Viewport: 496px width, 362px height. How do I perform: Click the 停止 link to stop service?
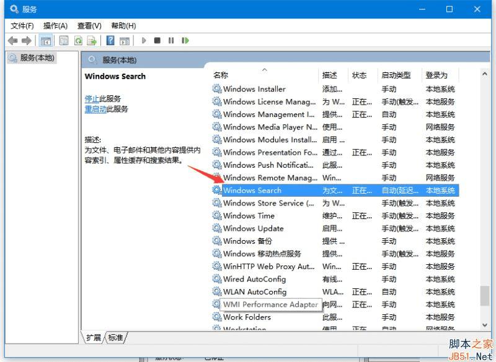tap(92, 99)
